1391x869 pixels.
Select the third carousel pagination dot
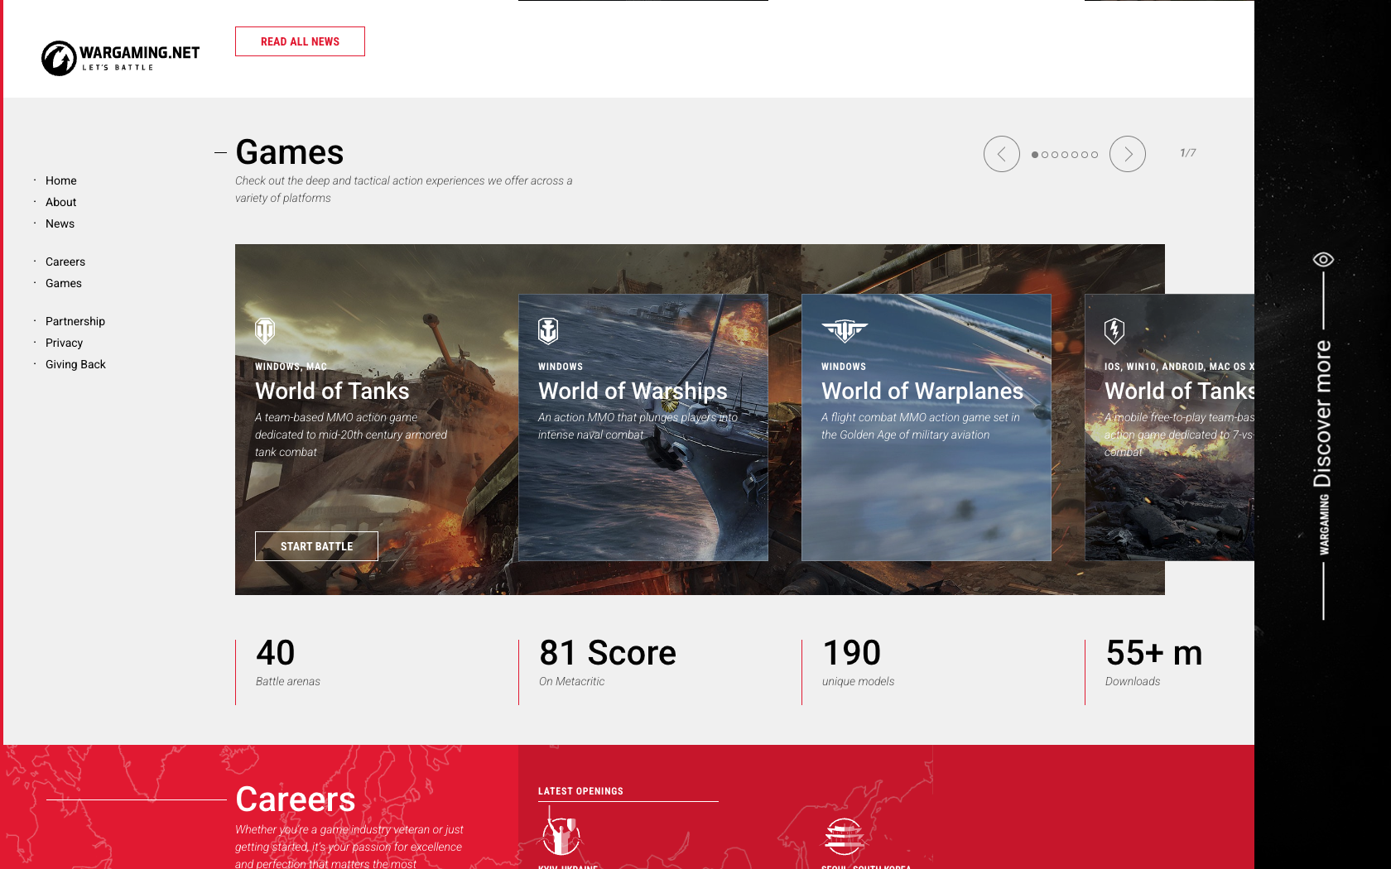pos(1055,154)
